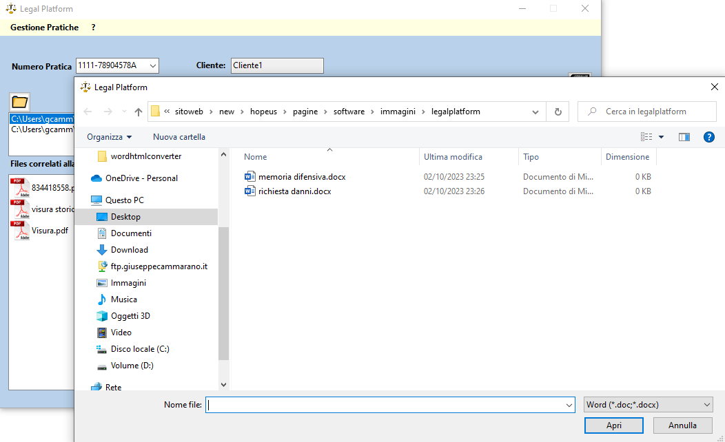The height and width of the screenshot is (442, 725).
Task: Click the up-arrow parent folder button
Action: [x=139, y=112]
